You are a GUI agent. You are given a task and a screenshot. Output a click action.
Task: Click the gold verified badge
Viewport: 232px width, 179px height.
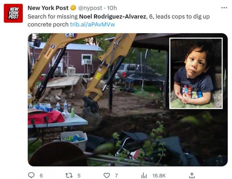73,8
